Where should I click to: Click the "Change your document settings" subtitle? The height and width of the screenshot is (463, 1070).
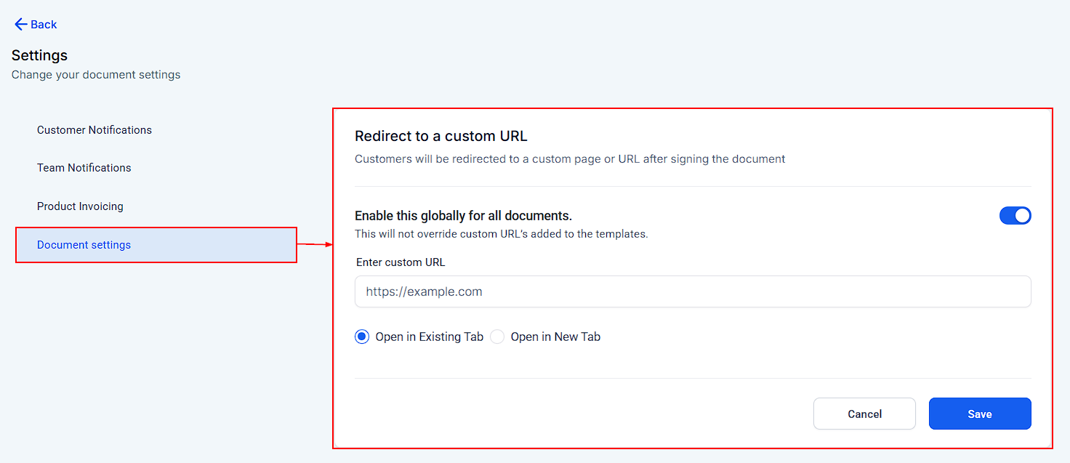coord(96,74)
